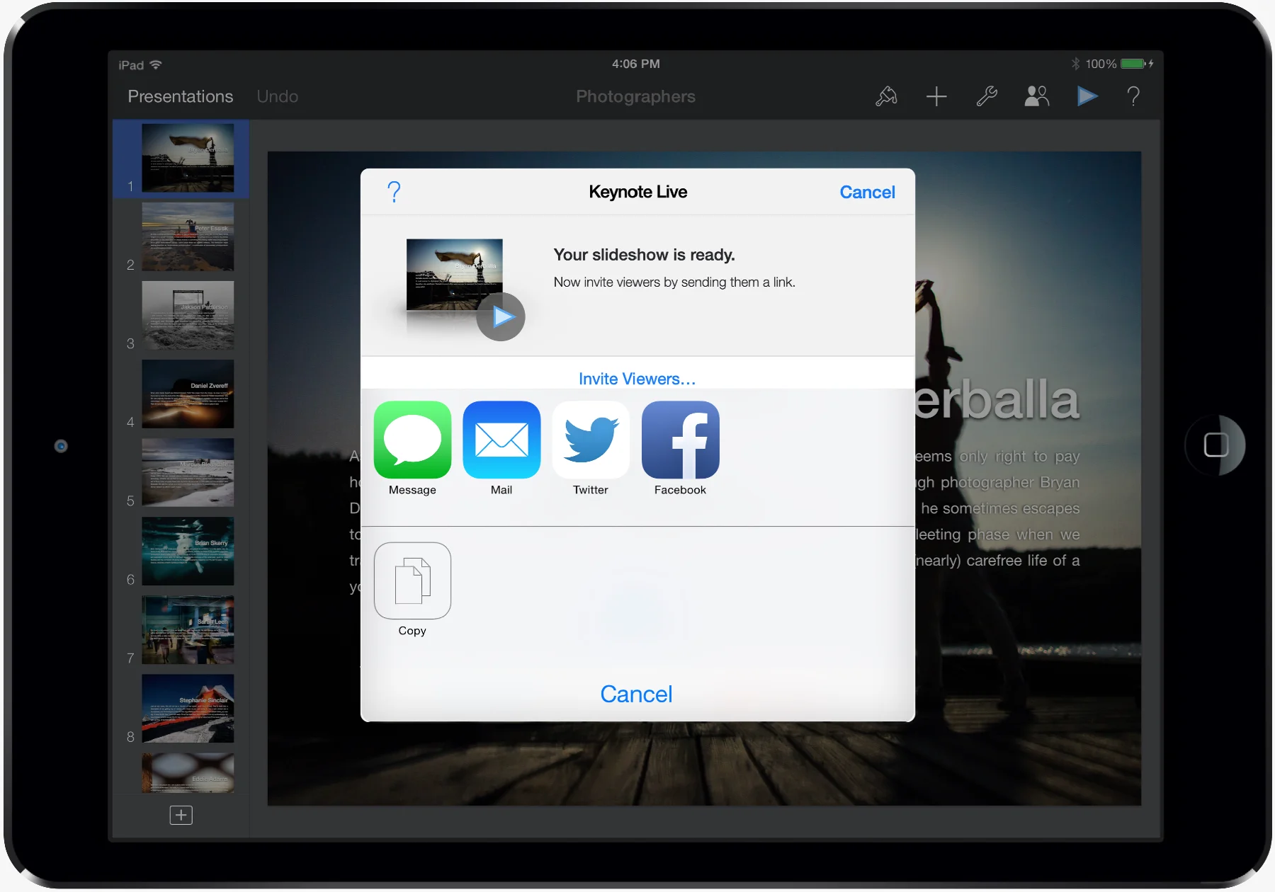Tap the Keynote Live help icon
The width and height of the screenshot is (1275, 892).
point(395,192)
